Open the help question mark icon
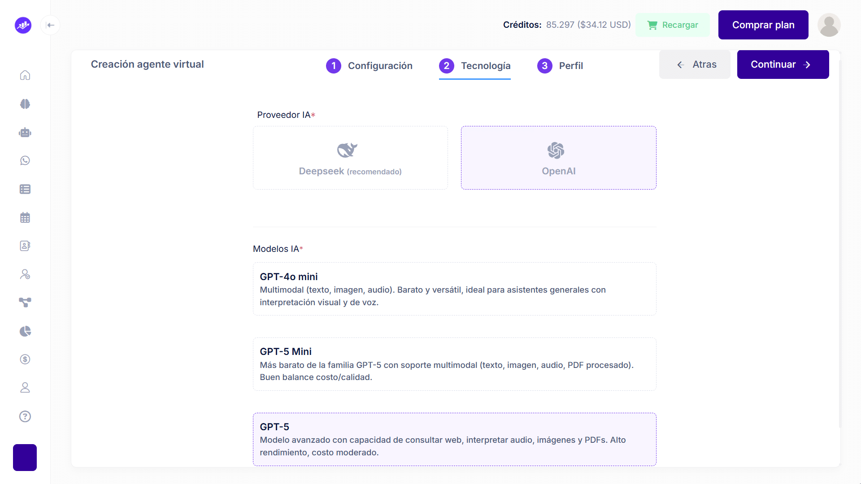Screen dimensions: 861x484 click(x=25, y=416)
